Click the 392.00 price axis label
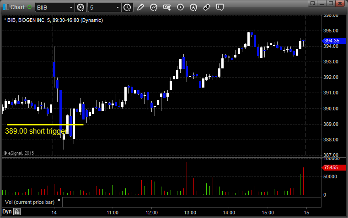This screenshot has width=348, height=218. tap(331, 77)
